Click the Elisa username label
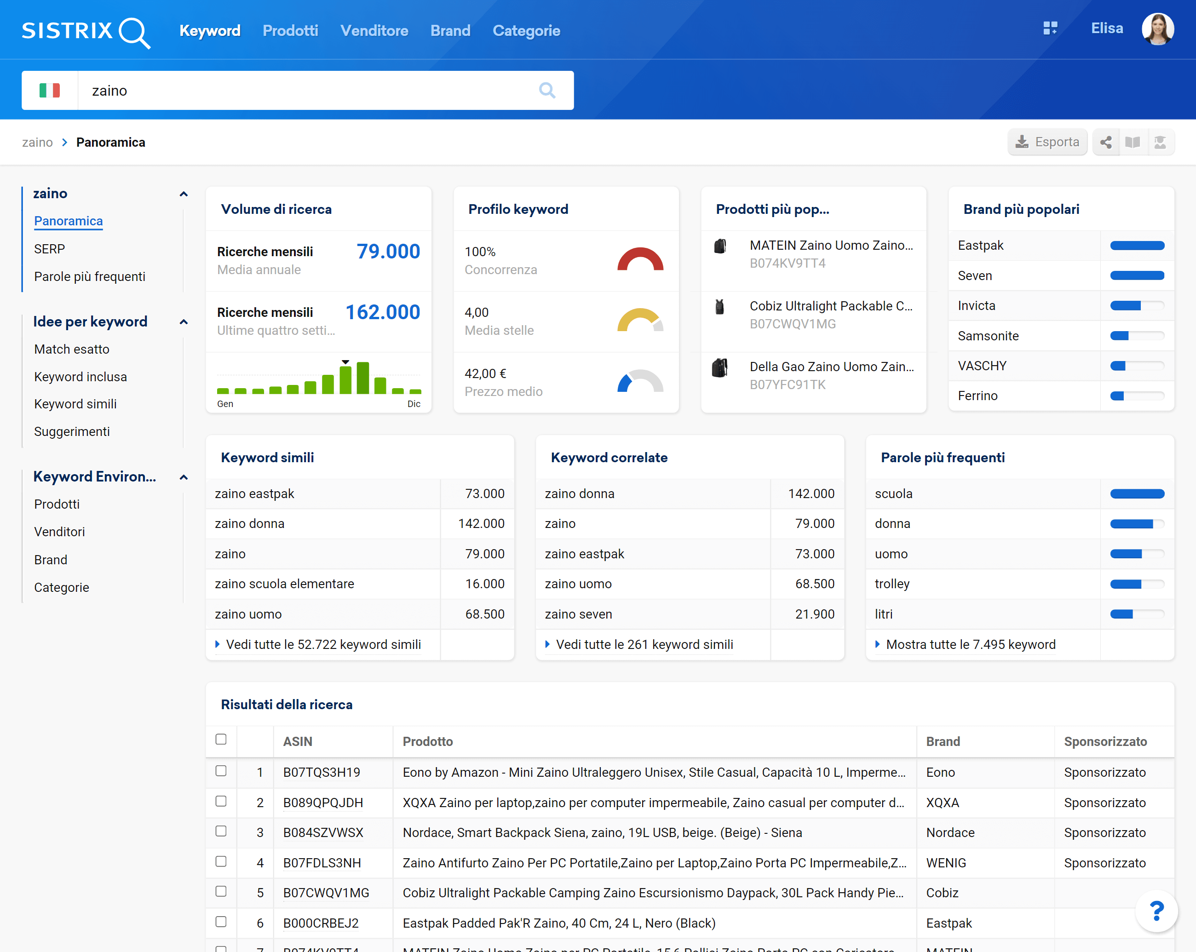1196x952 pixels. [x=1107, y=28]
